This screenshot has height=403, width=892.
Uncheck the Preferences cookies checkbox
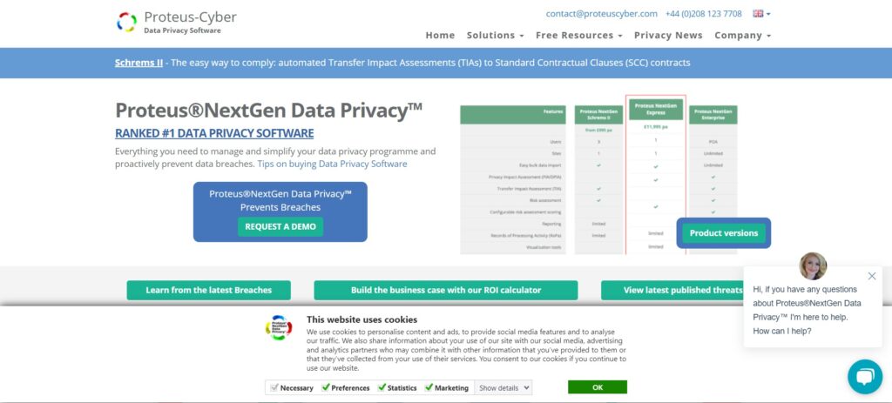pyautogui.click(x=326, y=387)
